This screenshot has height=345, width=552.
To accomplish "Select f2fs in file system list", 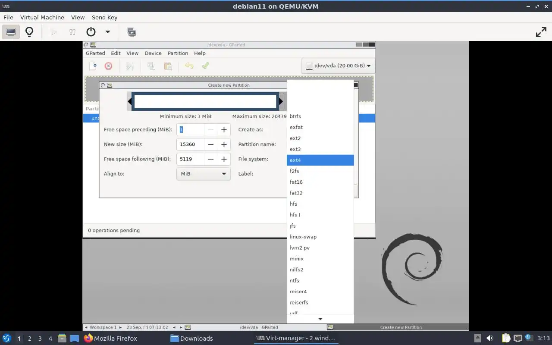I will (320, 171).
